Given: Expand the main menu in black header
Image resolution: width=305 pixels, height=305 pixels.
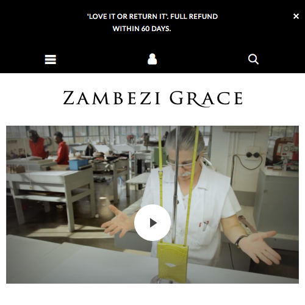Looking at the screenshot, I should (51, 59).
